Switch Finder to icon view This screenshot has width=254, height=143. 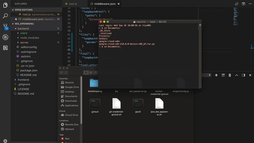86,73
